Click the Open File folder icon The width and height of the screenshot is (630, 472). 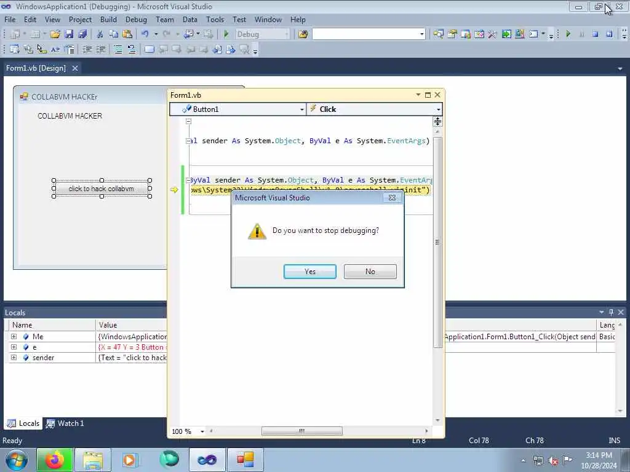point(55,34)
